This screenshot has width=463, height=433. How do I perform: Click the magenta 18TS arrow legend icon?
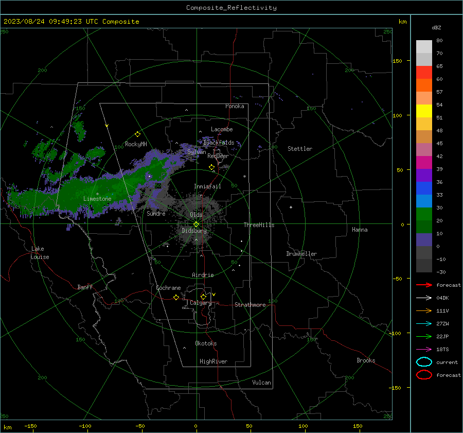coord(424,350)
